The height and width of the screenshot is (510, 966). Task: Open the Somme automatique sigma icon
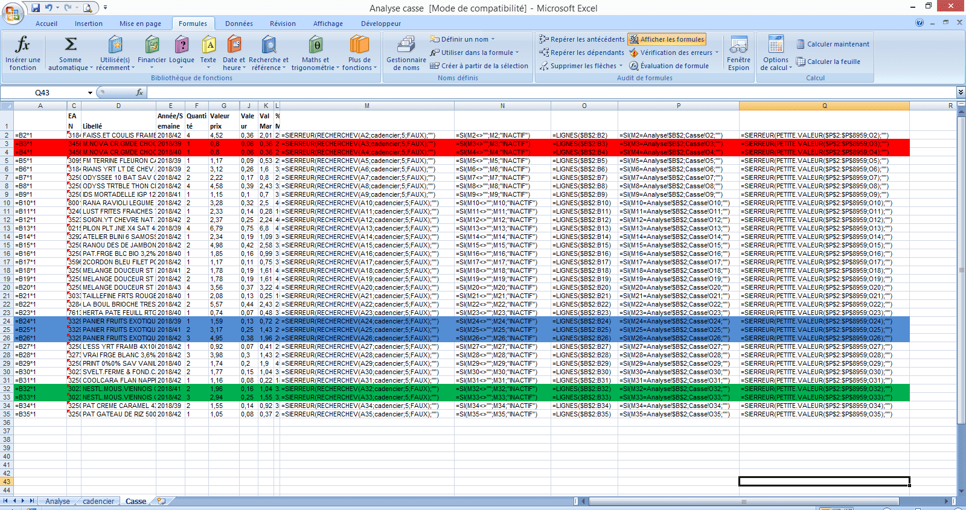click(x=71, y=44)
